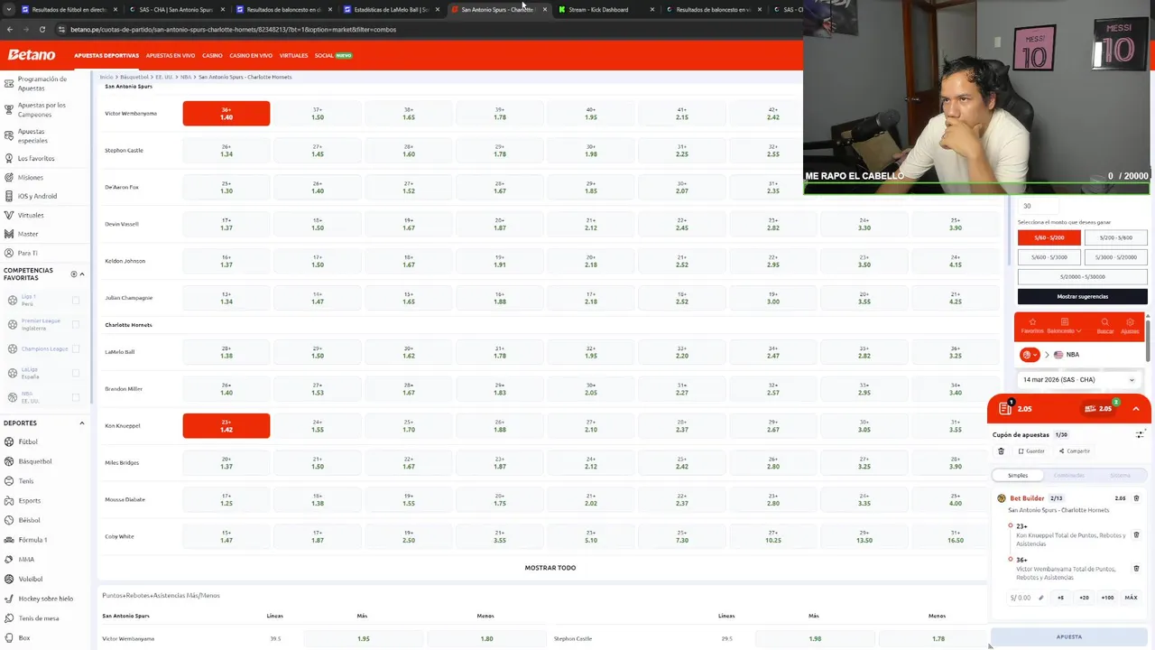Open Master sidebar entry
Viewport: 1155px width, 650px height.
27,234
